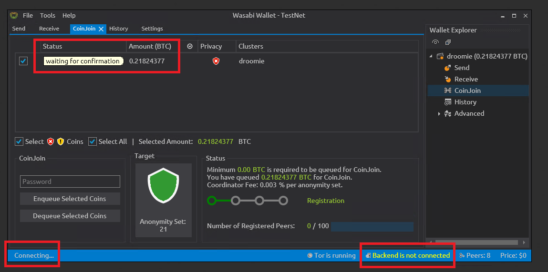This screenshot has height=272, width=548.
Task: Click the Peers: 8 status entry
Action: [478, 256]
